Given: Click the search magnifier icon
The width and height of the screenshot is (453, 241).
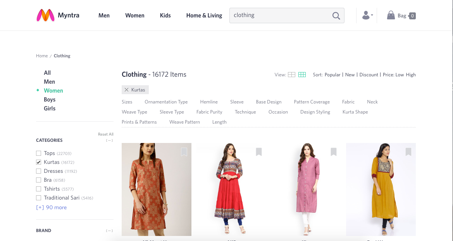Looking at the screenshot, I should click(336, 15).
